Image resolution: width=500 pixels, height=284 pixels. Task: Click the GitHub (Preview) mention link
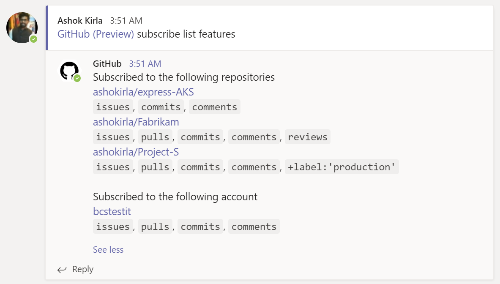(x=96, y=34)
